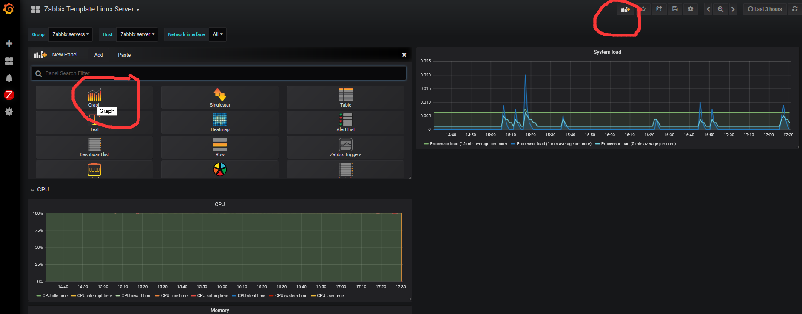
Task: Choose the Dashboard list panel type
Action: point(94,147)
